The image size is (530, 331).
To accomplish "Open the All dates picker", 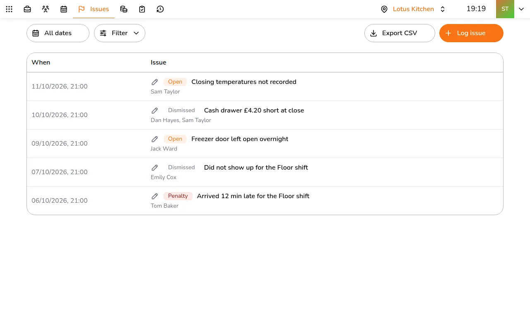I will pyautogui.click(x=58, y=33).
